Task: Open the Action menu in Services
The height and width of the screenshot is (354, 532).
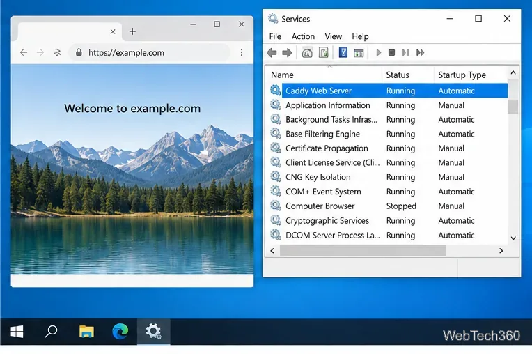Action: 303,36
